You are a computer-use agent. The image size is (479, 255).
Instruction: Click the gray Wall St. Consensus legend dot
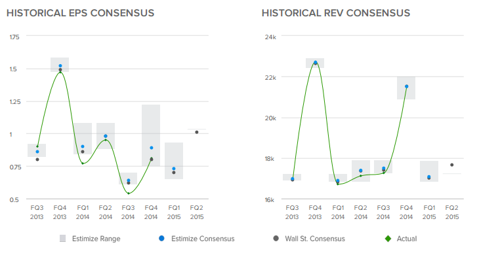pos(276,238)
